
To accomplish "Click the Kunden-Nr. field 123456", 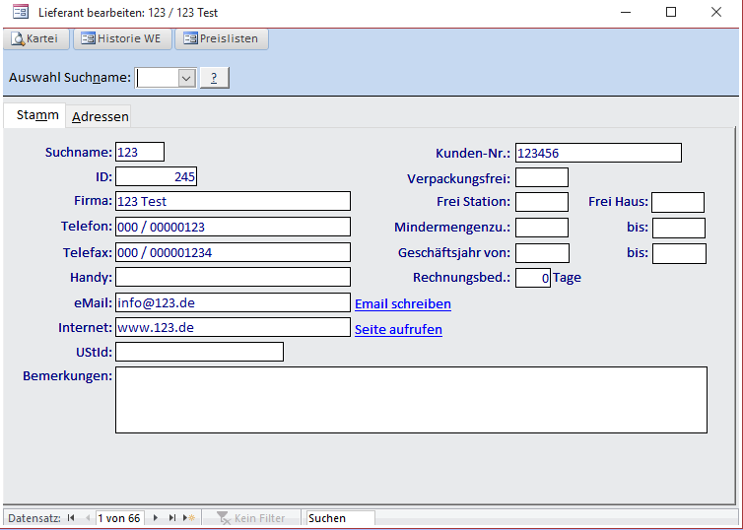I will 598,153.
